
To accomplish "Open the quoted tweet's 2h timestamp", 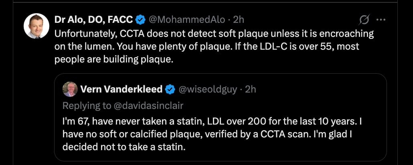I will [x=250, y=89].
